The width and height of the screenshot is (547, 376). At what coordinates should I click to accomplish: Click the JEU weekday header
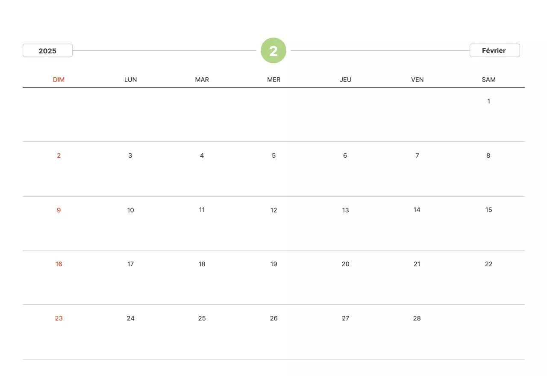tap(345, 79)
